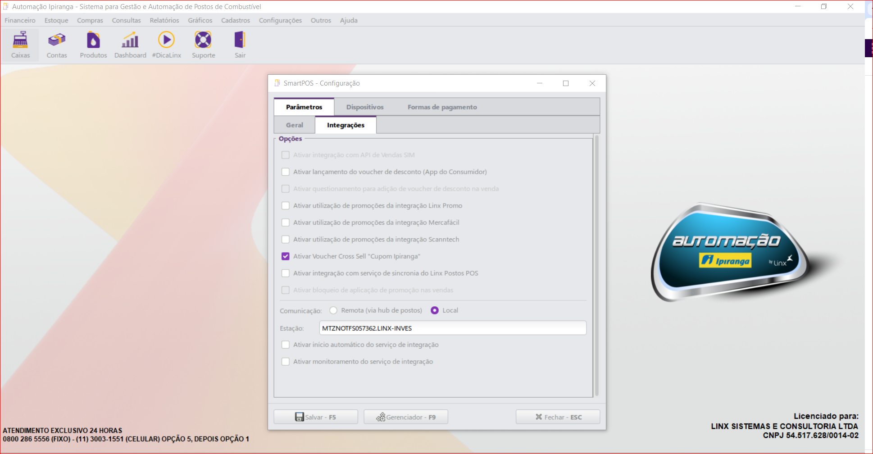This screenshot has width=873, height=454.
Task: Open the Cadastros menu
Action: [236, 20]
